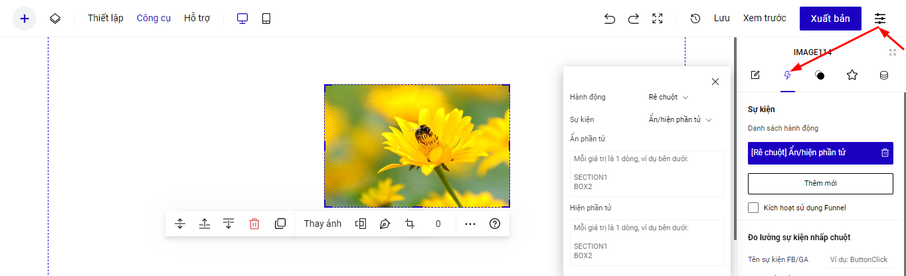Open the Công cụ menu
Viewport: 906px width, 276px height.
click(153, 19)
